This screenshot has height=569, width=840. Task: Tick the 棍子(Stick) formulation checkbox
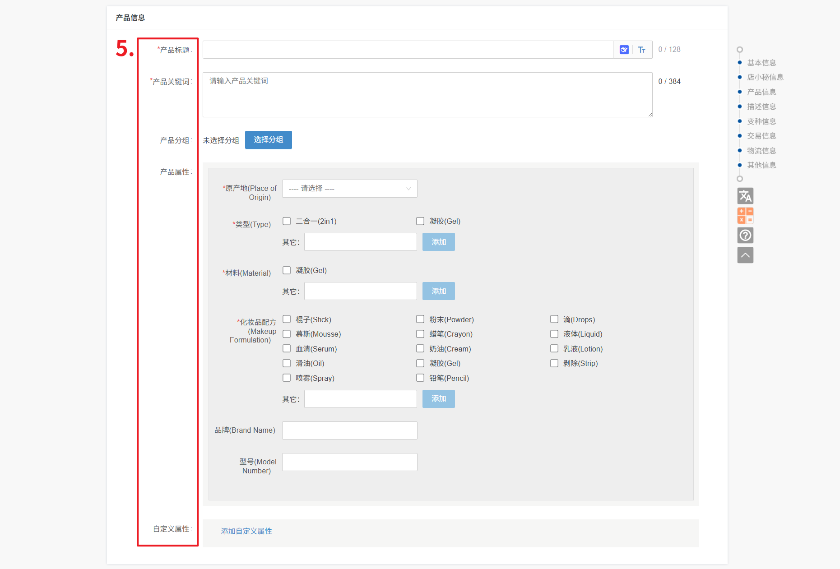click(287, 319)
